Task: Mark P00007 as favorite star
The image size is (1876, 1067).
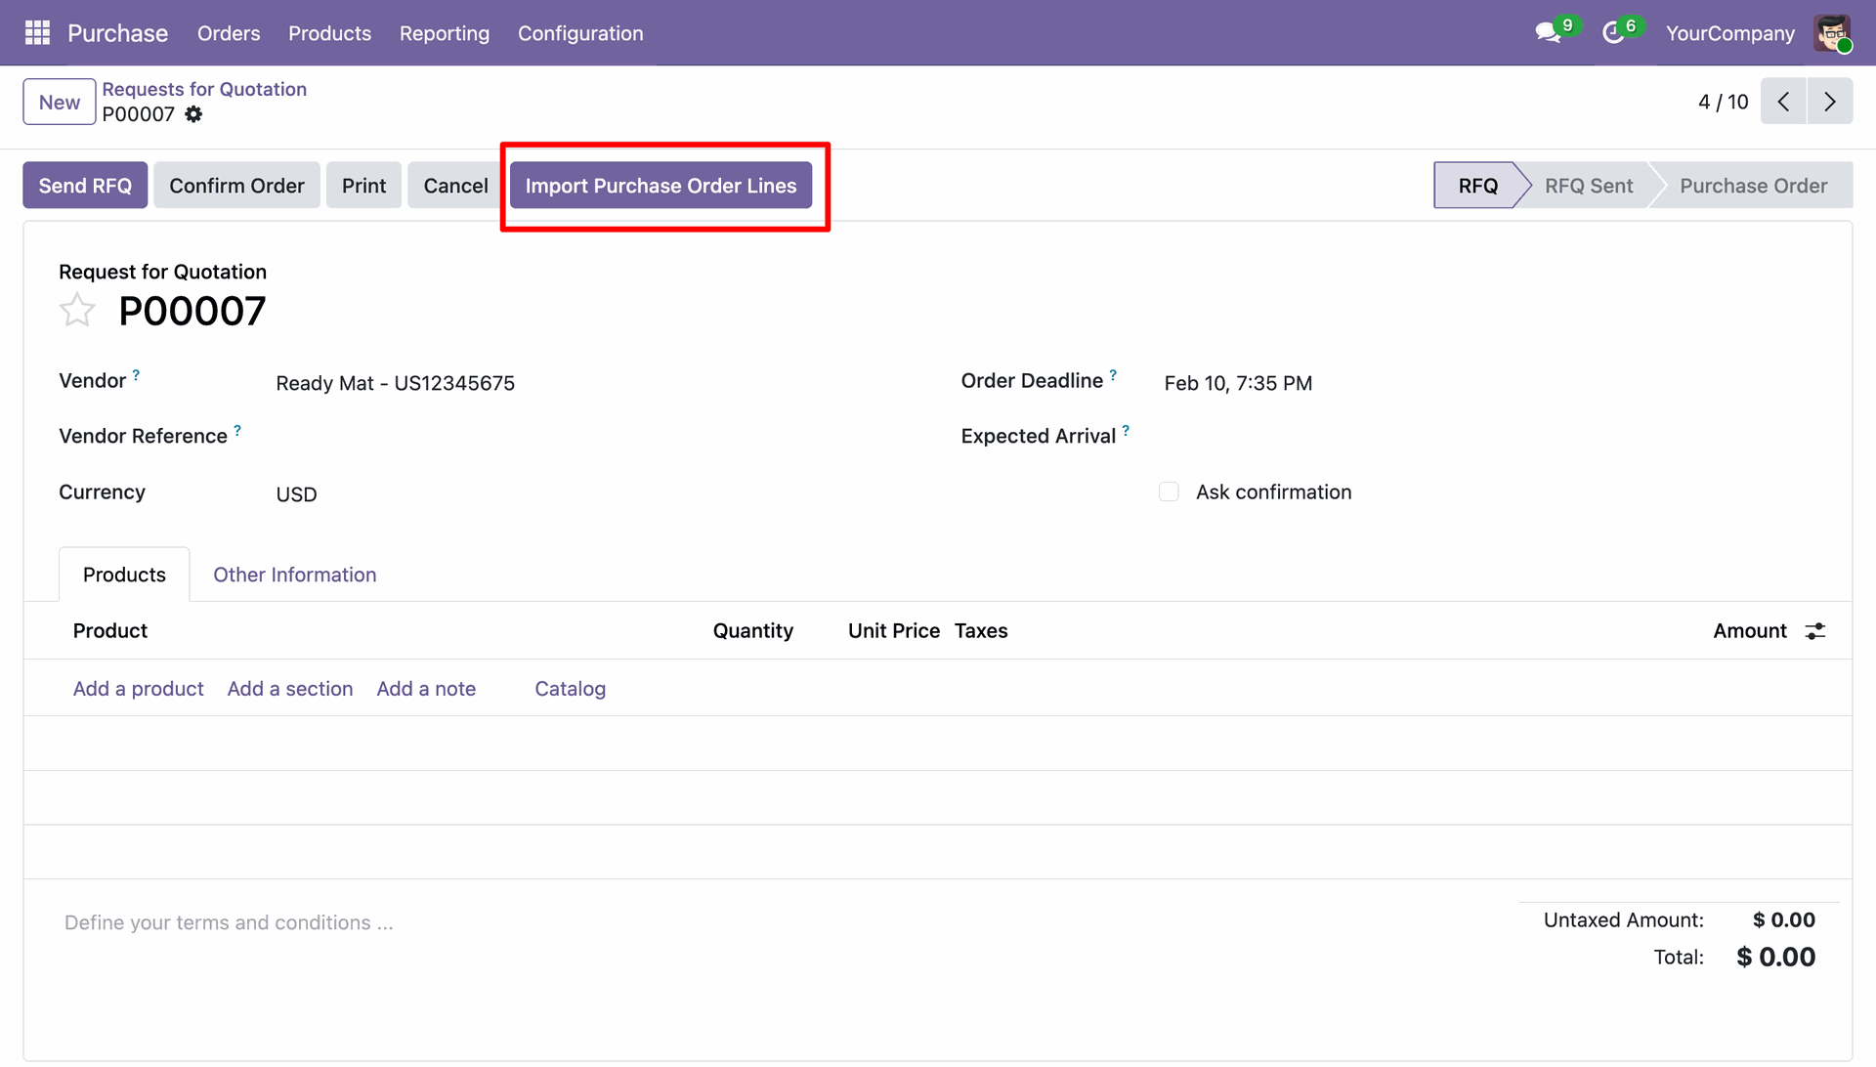Action: [x=77, y=311]
